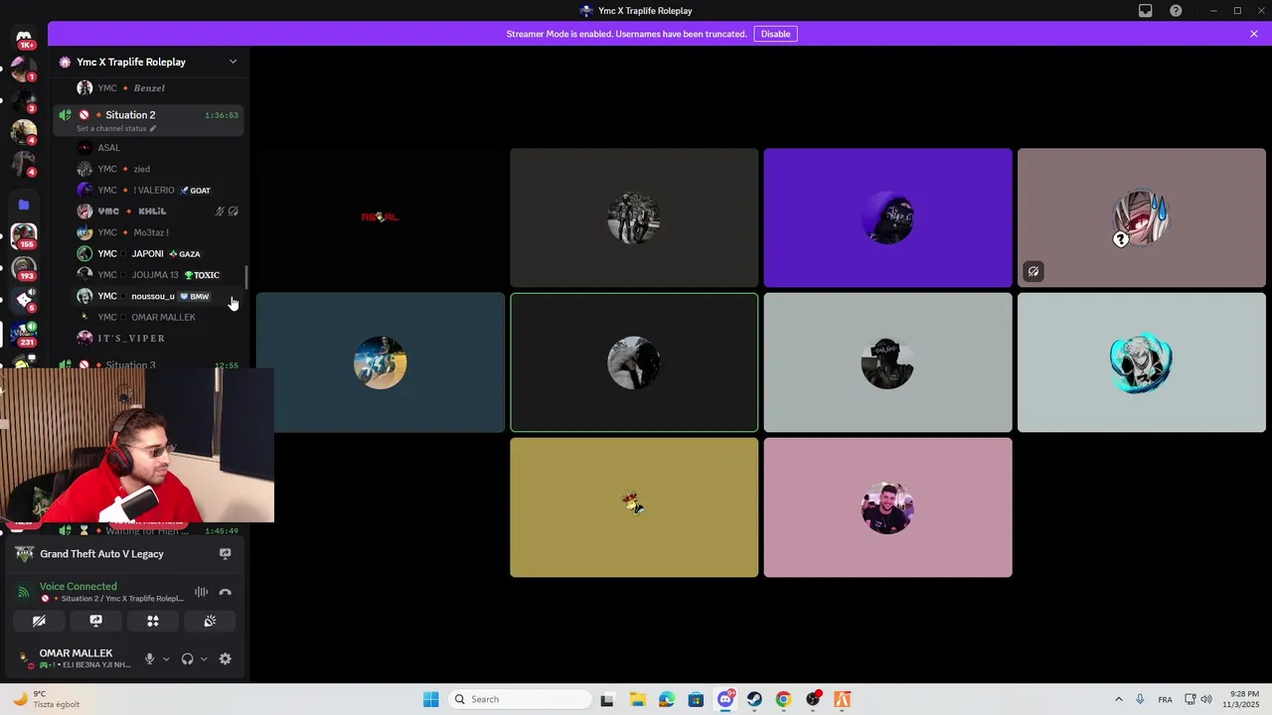Click the channel list scrollbar

[x=246, y=278]
